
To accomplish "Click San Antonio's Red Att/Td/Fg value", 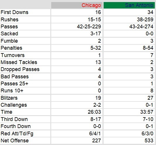I will point(148,134).
